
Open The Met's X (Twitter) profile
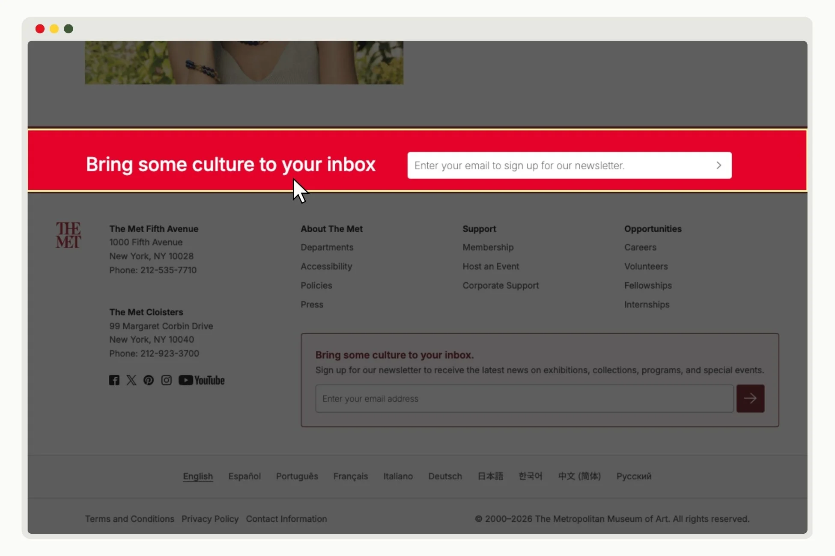coord(131,380)
